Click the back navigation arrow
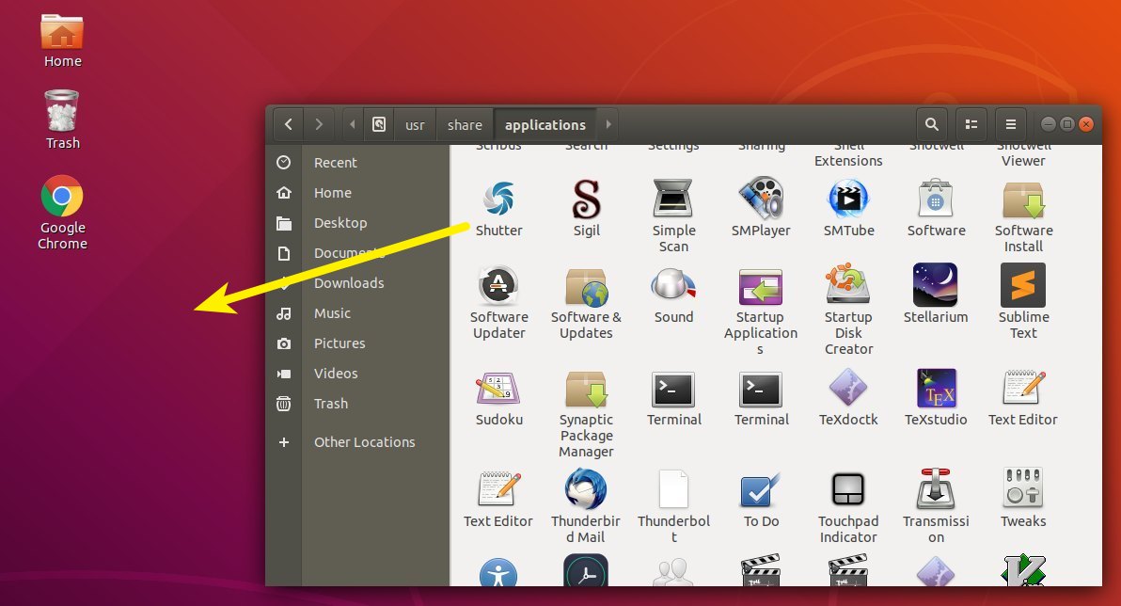Screen dimensions: 1121x606 [288, 124]
